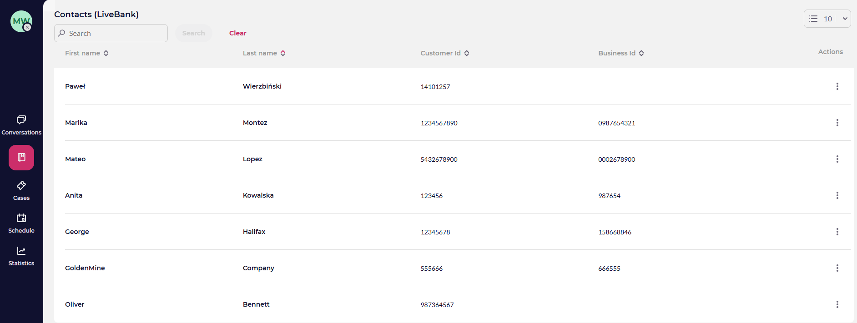Click the Contacts (LiveBank) heading
Viewport: 857px width, 323px height.
[x=96, y=15]
